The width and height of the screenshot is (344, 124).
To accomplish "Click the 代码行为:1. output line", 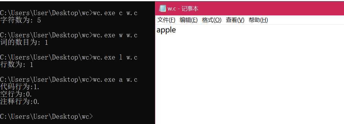I will coord(20,87).
